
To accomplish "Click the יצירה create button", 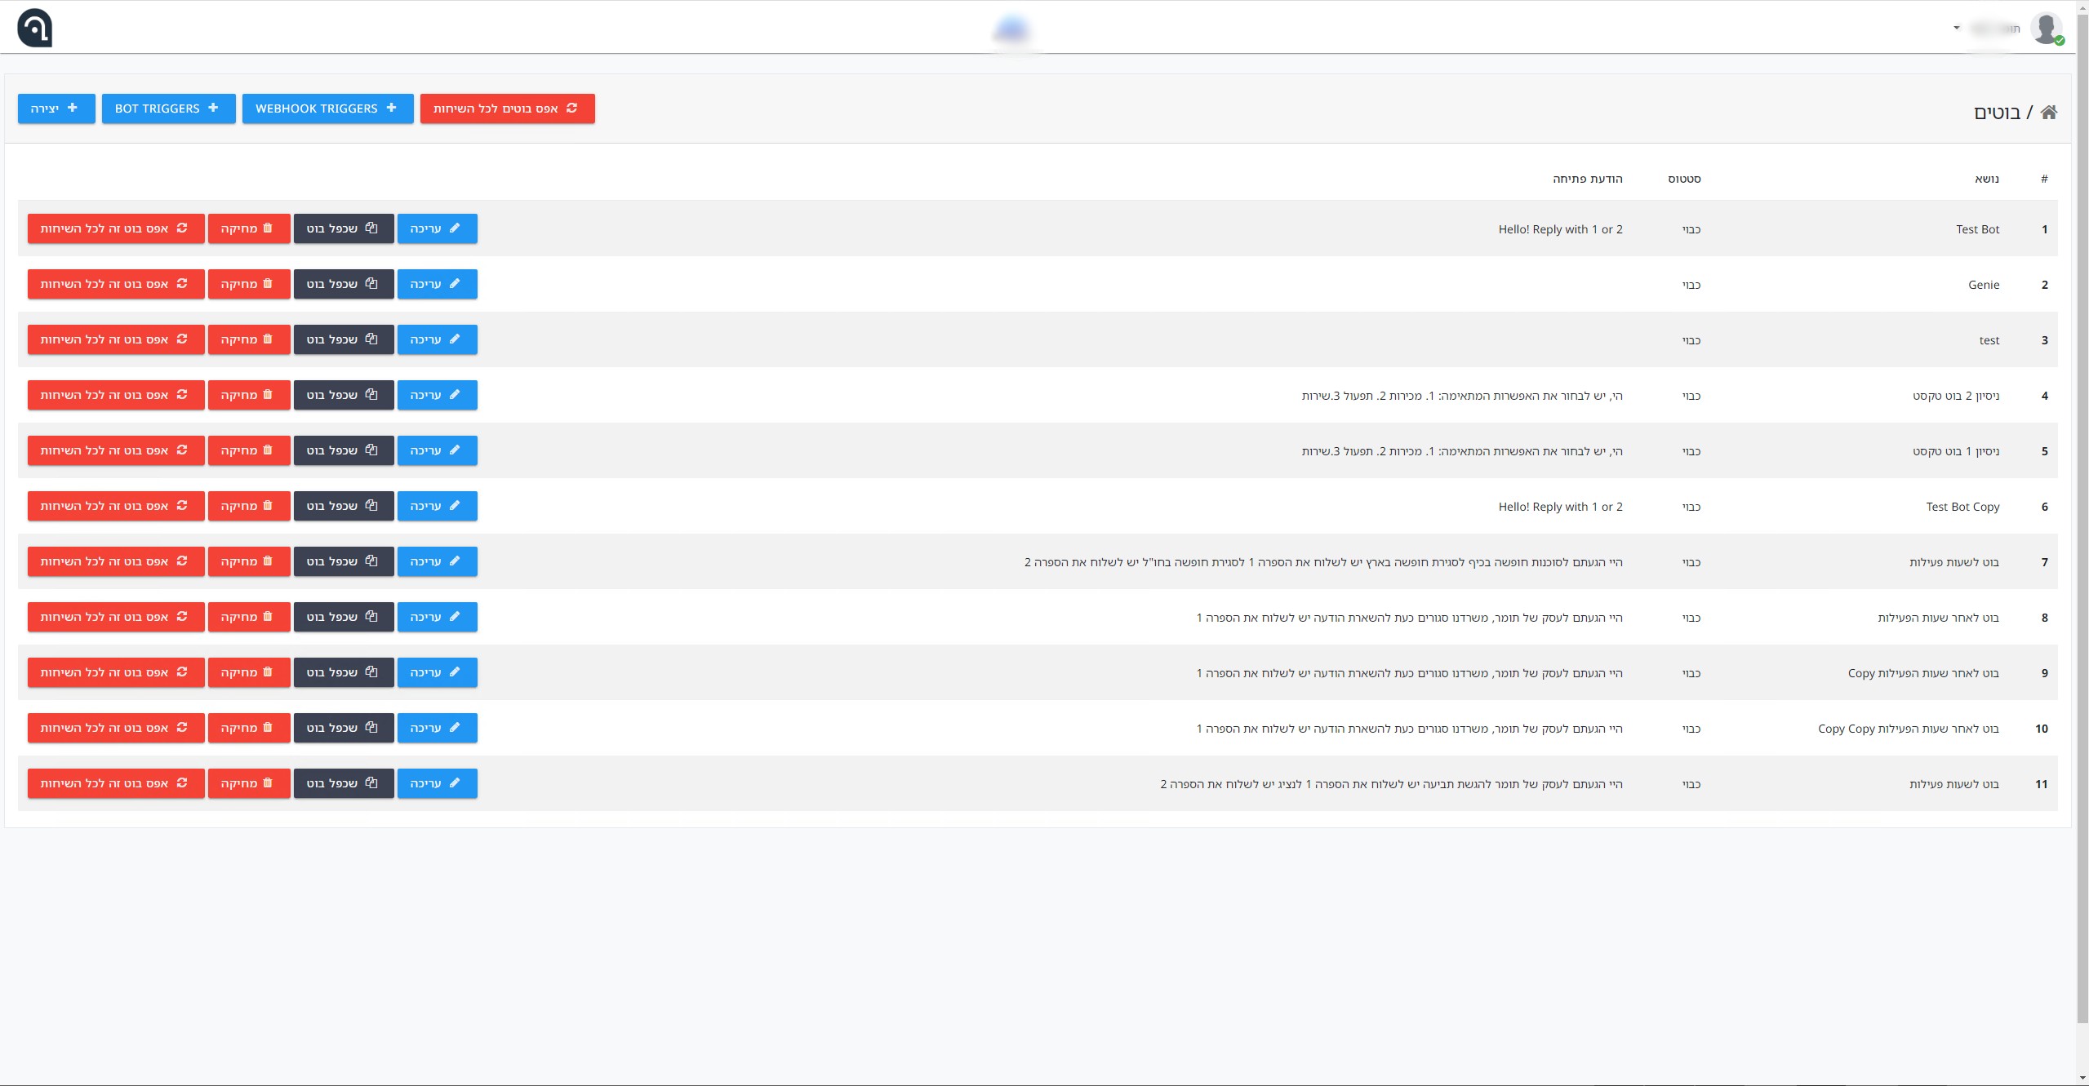I will coord(56,109).
